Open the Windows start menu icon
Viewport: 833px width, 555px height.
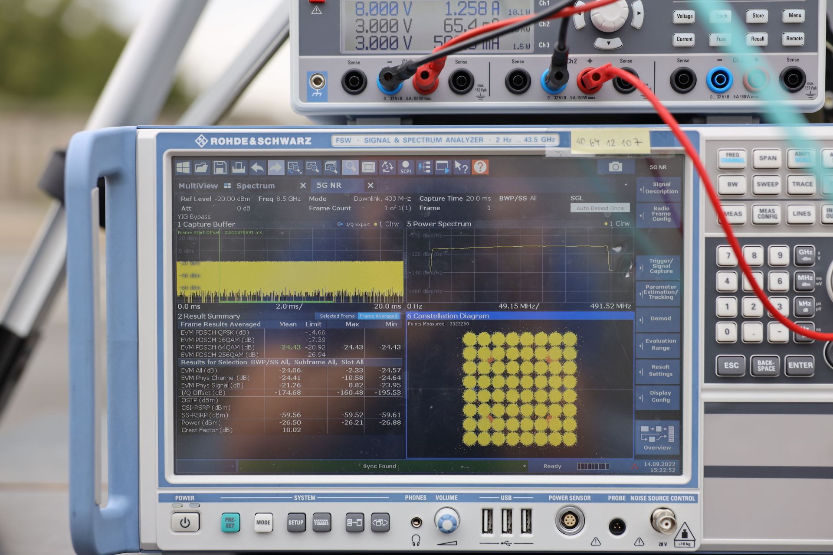click(x=183, y=167)
